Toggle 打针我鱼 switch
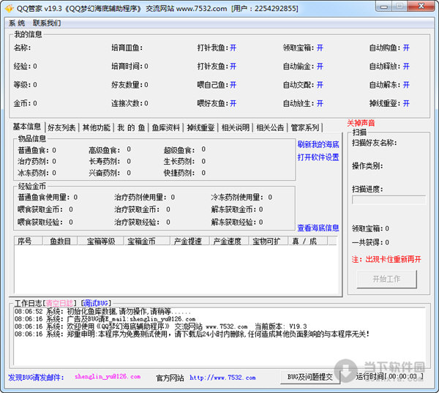Viewport: 439px width, 393px height. point(233,48)
